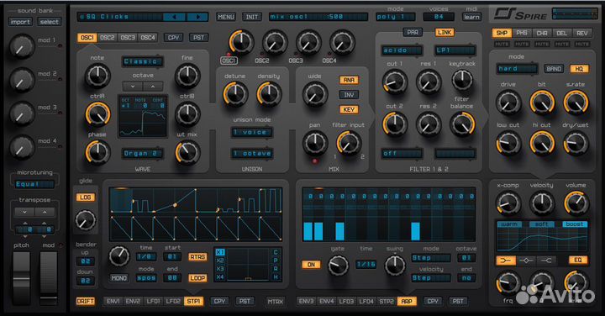Click the master volume knob
605x316 pixels.
(x=576, y=203)
